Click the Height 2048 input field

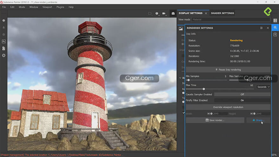pos(263,114)
